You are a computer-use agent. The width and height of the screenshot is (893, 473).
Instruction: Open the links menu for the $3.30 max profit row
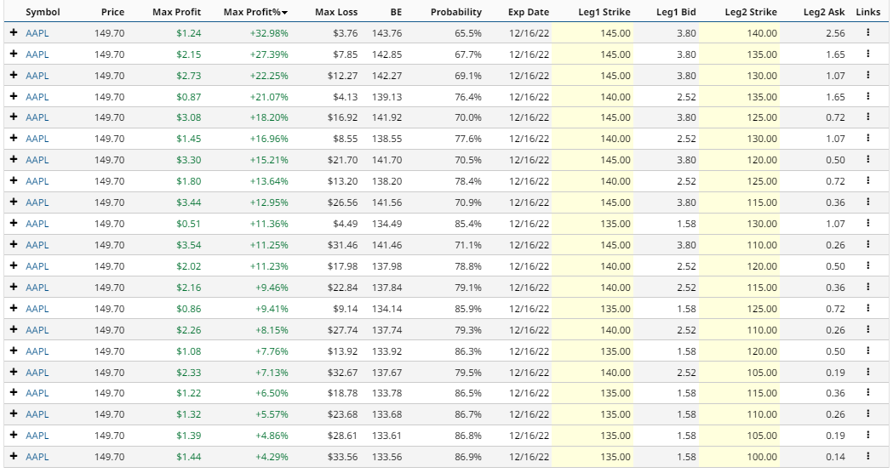click(x=867, y=160)
